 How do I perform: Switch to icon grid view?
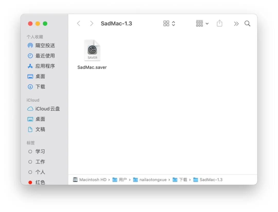pyautogui.click(x=166, y=23)
